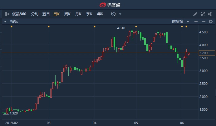This screenshot has height=126, width=216.
Task: Switch to 五日 chart view
Action: pyautogui.click(x=46, y=14)
